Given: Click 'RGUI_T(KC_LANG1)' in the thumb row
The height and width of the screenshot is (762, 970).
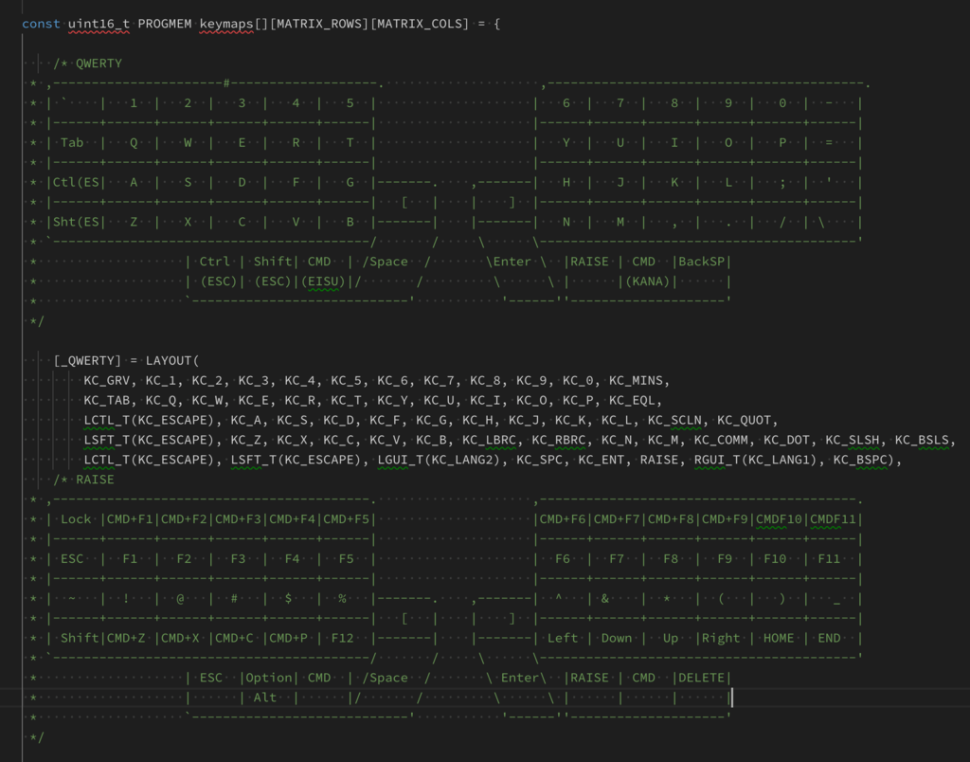Looking at the screenshot, I should 756,460.
